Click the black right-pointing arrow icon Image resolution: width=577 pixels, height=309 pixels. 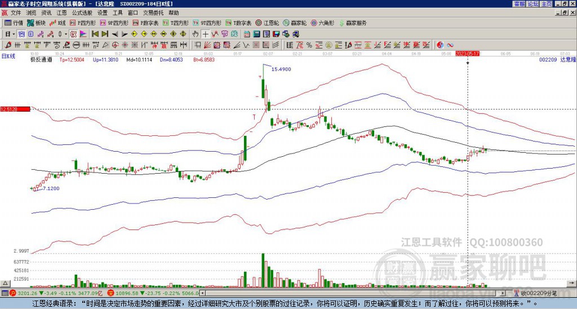[125, 34]
